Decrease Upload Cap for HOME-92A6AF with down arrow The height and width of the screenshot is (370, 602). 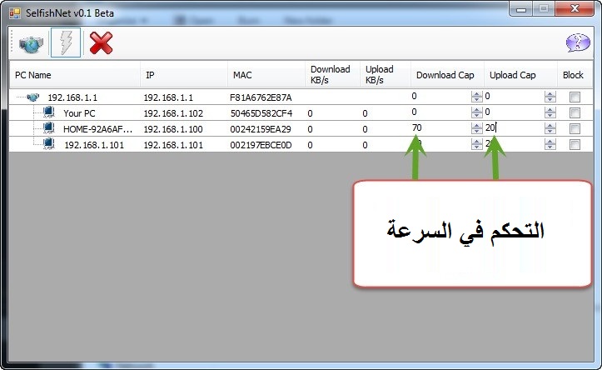[550, 132]
